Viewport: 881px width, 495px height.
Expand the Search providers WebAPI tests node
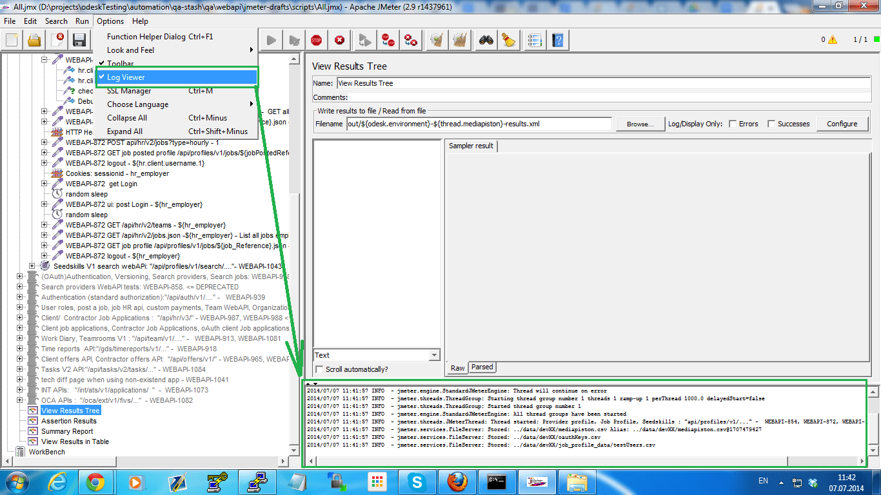20,287
